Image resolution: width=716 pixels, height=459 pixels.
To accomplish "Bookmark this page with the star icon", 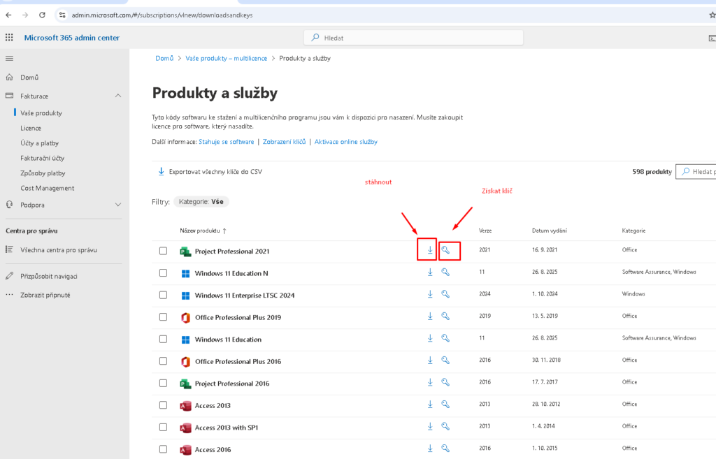I will (712, 15).
